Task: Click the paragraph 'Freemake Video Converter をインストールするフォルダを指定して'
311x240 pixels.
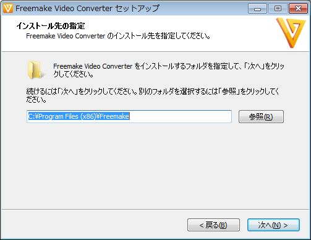Action: coord(169,70)
